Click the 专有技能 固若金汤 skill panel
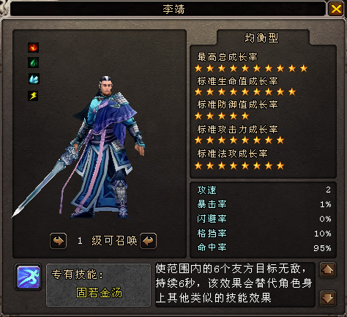 98,285
